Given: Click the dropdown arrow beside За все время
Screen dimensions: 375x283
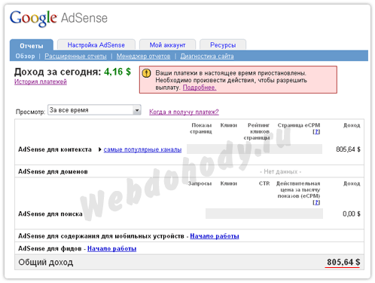Looking at the screenshot, I should point(137,110).
